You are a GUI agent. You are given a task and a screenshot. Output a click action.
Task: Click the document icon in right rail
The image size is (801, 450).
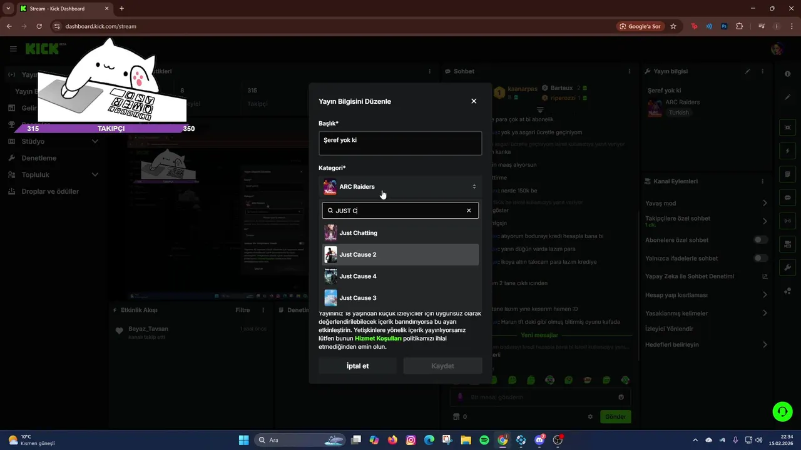(787, 174)
